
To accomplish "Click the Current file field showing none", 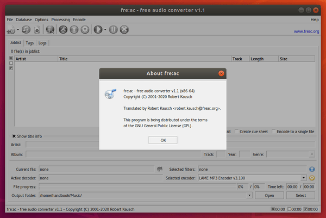I will point(97,169).
